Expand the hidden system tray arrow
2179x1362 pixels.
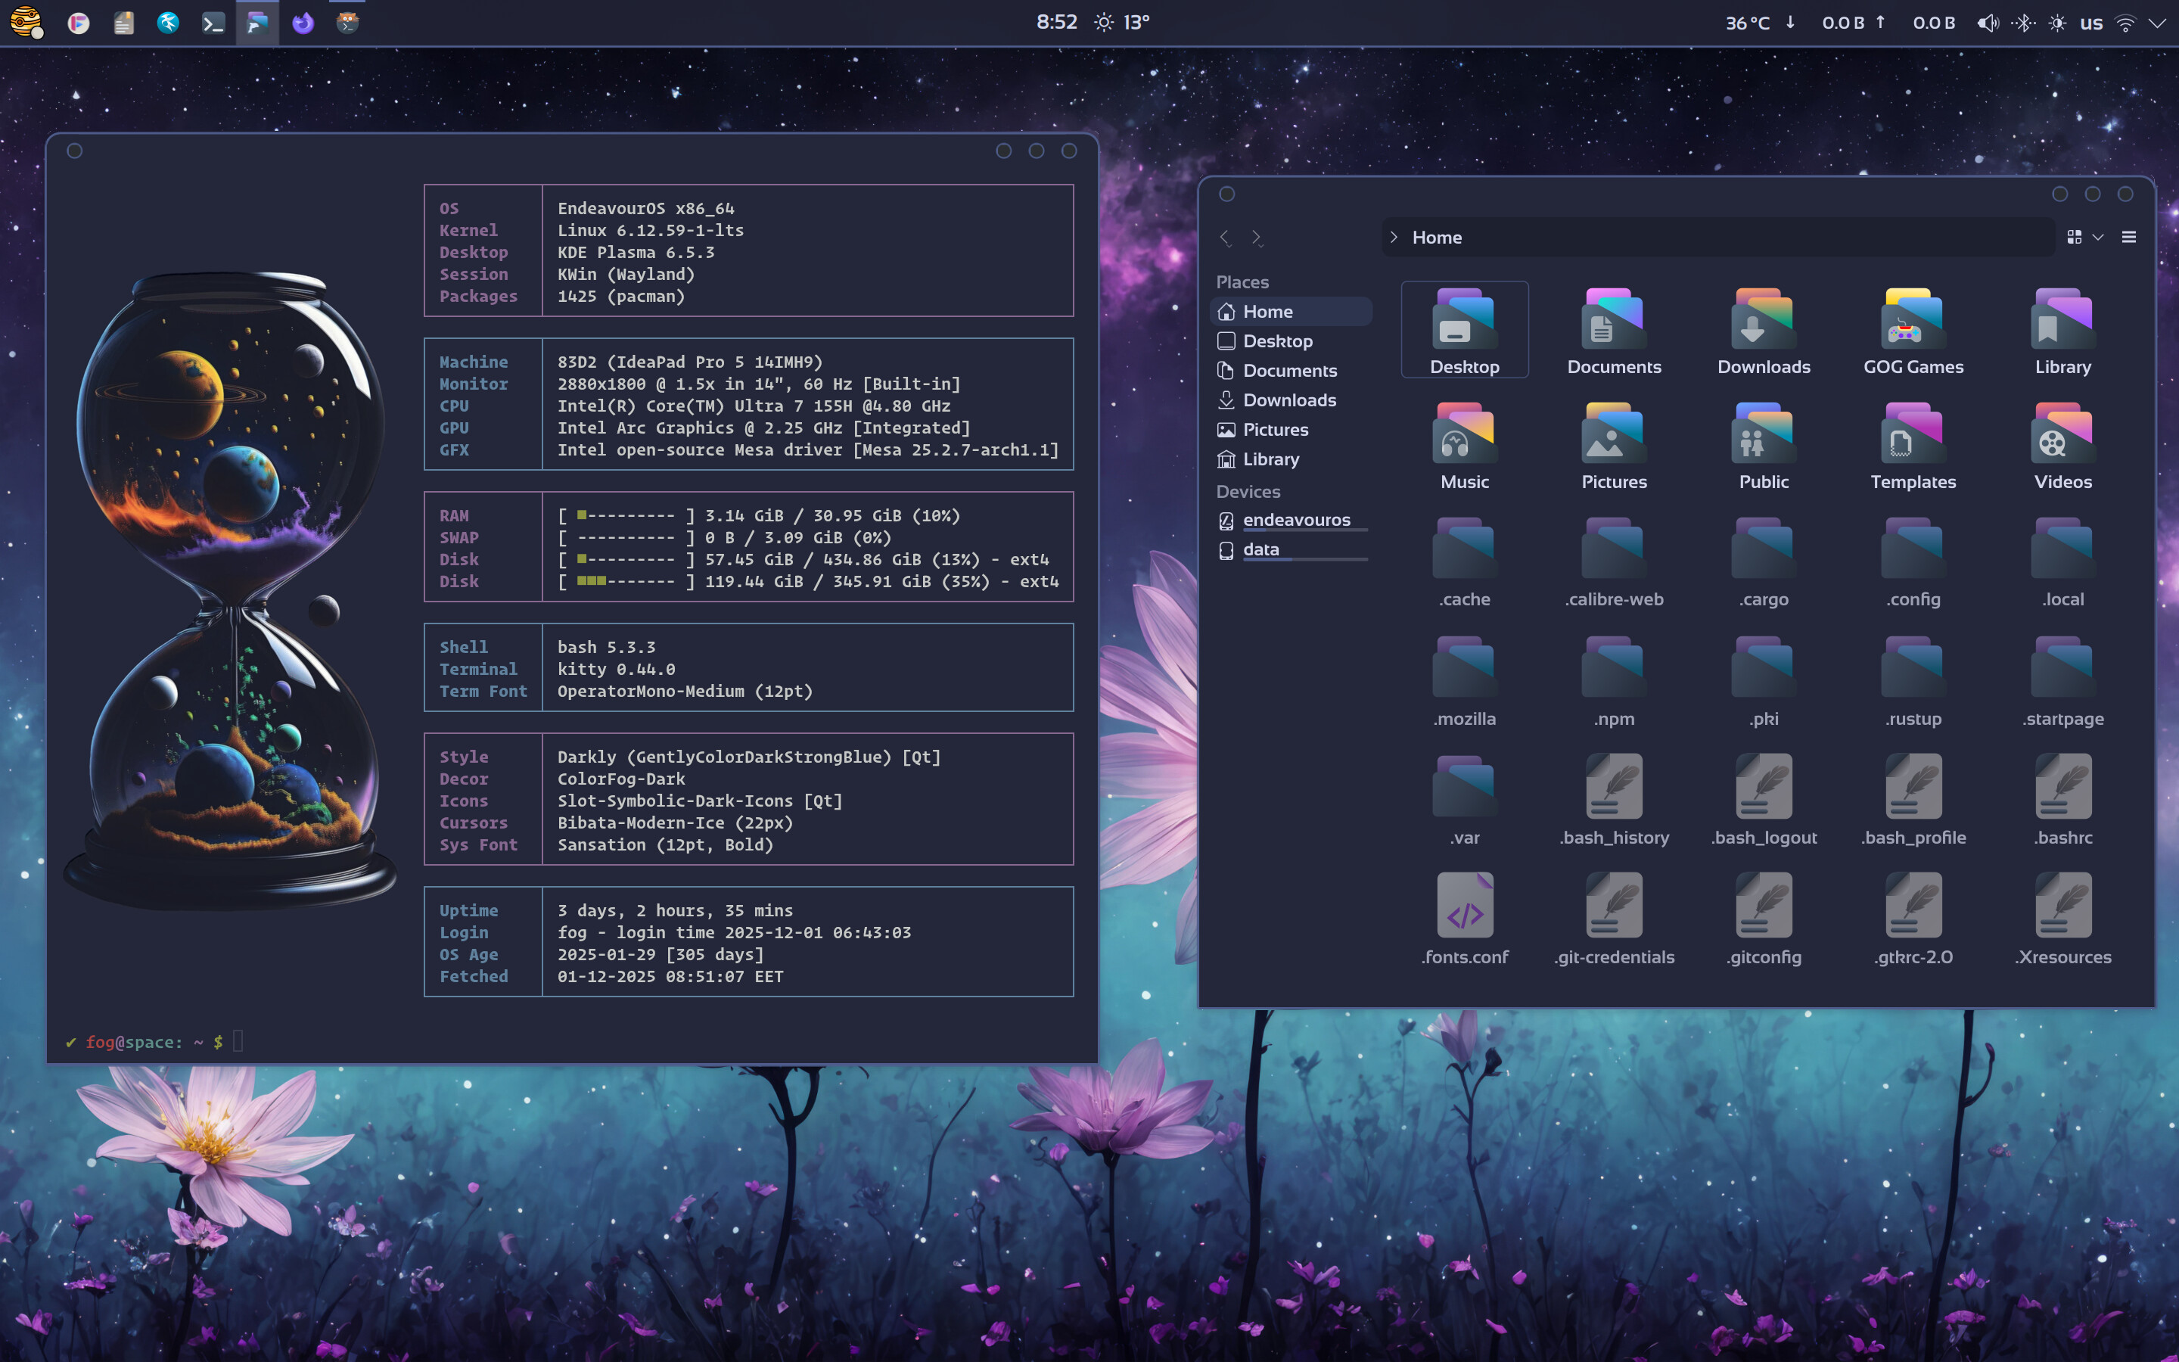2157,23
